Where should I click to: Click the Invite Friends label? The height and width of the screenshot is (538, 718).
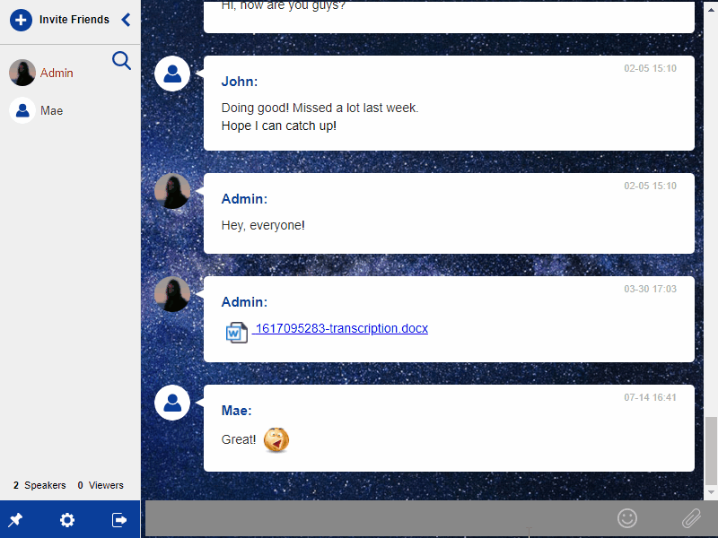coord(74,20)
